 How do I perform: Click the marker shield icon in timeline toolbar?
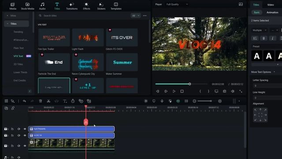pyautogui.click(x=154, y=101)
